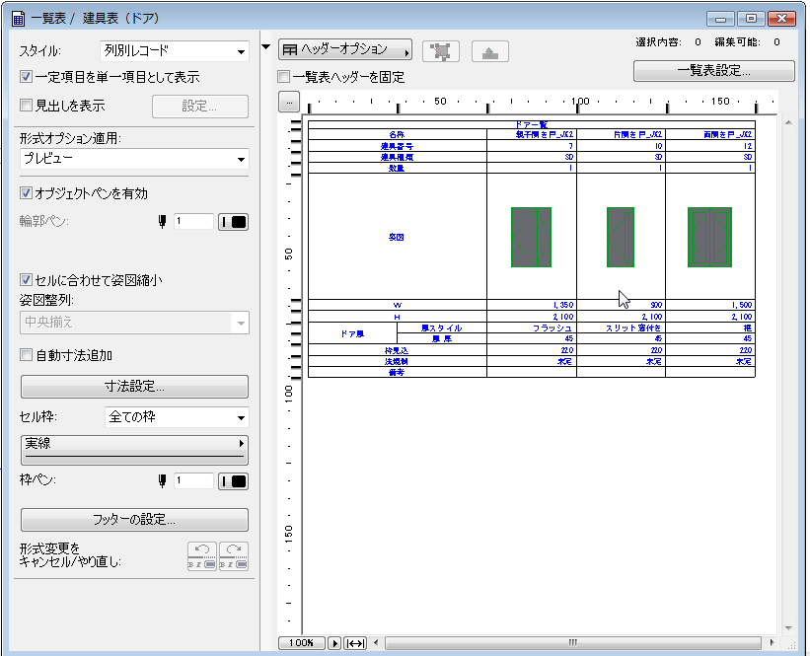
Task: Click the 寸法設定... button
Action: pos(134,387)
